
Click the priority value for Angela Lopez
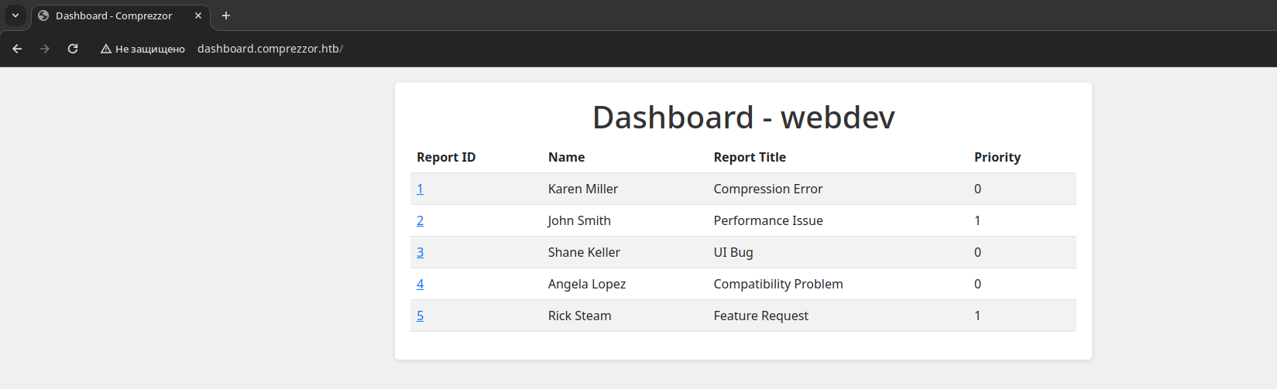(977, 284)
